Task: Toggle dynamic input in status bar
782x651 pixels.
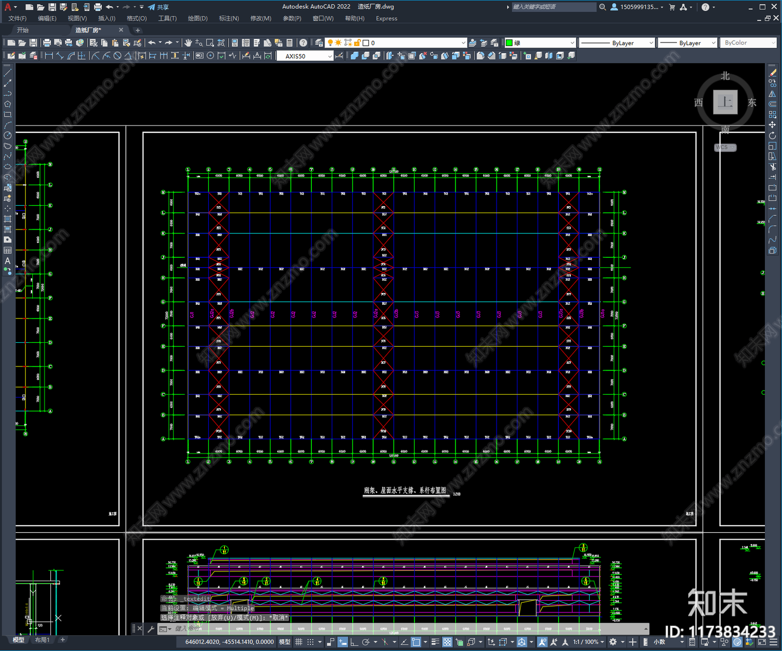Action: (343, 642)
